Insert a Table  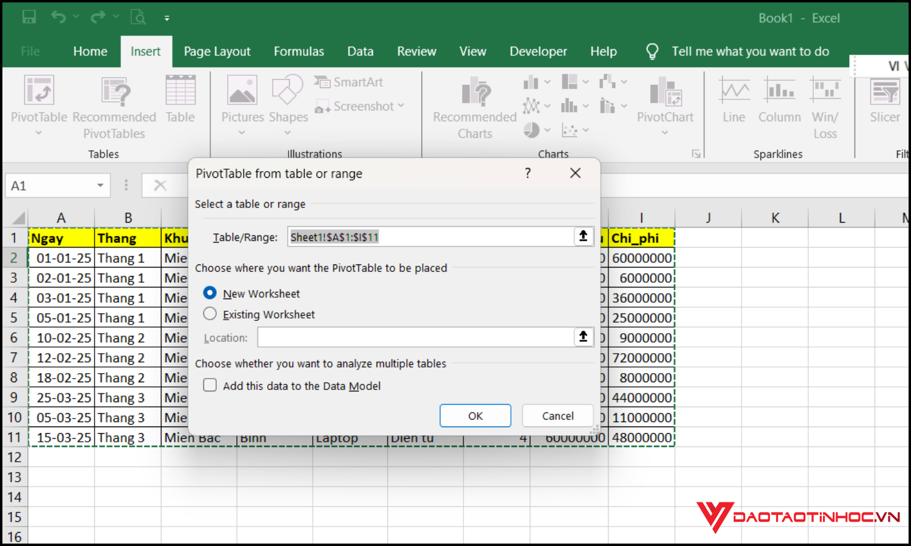pos(180,100)
